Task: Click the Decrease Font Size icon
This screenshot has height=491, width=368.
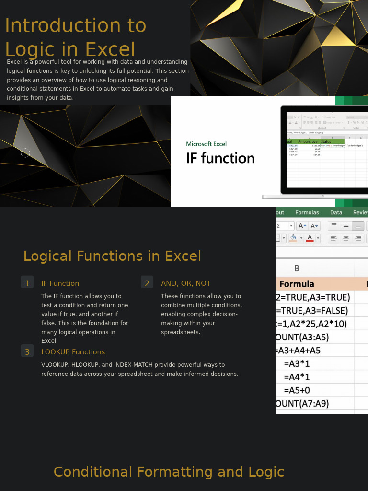Action: 314,226
